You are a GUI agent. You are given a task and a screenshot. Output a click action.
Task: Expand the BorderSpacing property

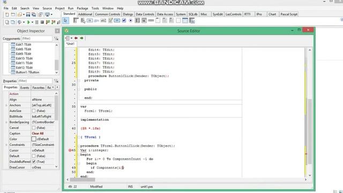6,122
